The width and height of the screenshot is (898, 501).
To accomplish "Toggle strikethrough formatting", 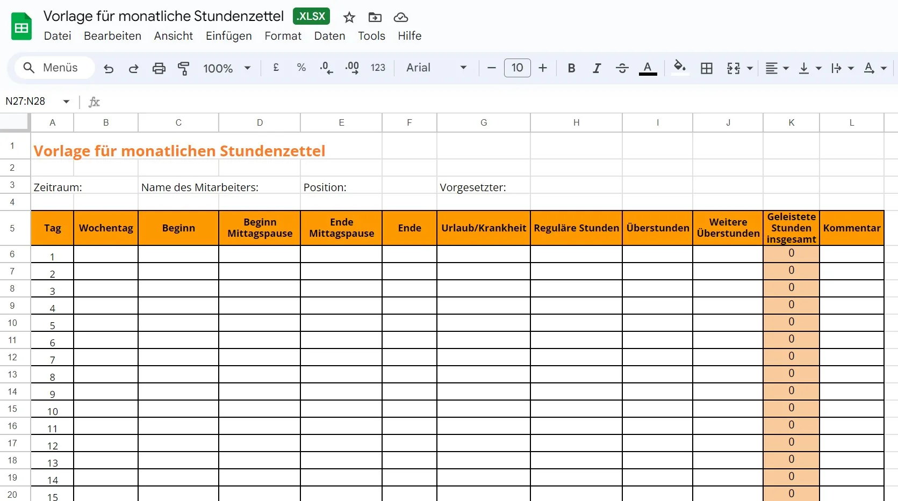I will [x=622, y=68].
